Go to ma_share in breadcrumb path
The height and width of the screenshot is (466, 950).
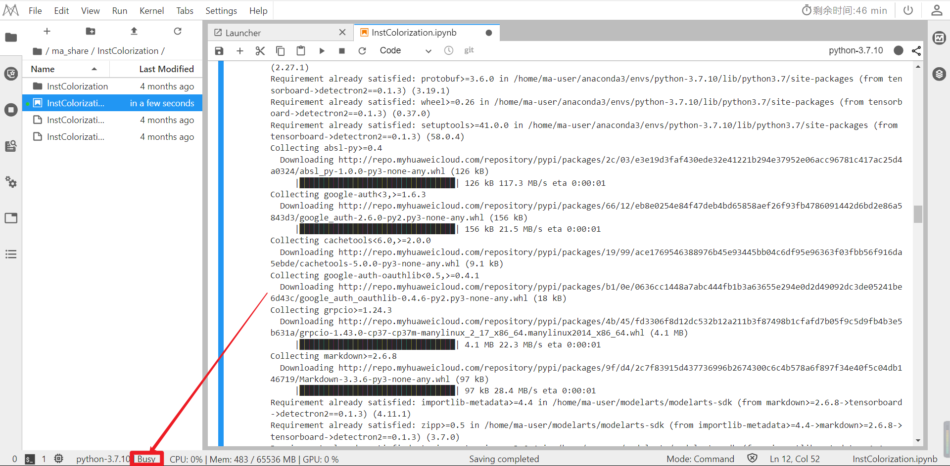pyautogui.click(x=70, y=51)
